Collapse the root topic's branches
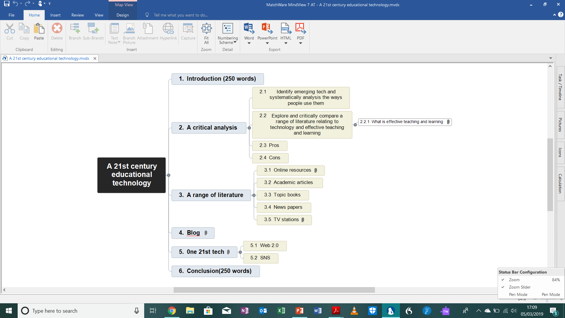This screenshot has height=318, width=565. coord(169,175)
